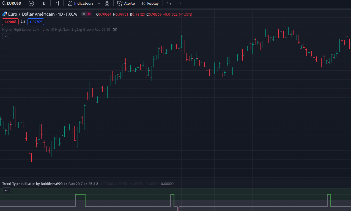Click the EUR/USD flag icon in legend

[5, 14]
